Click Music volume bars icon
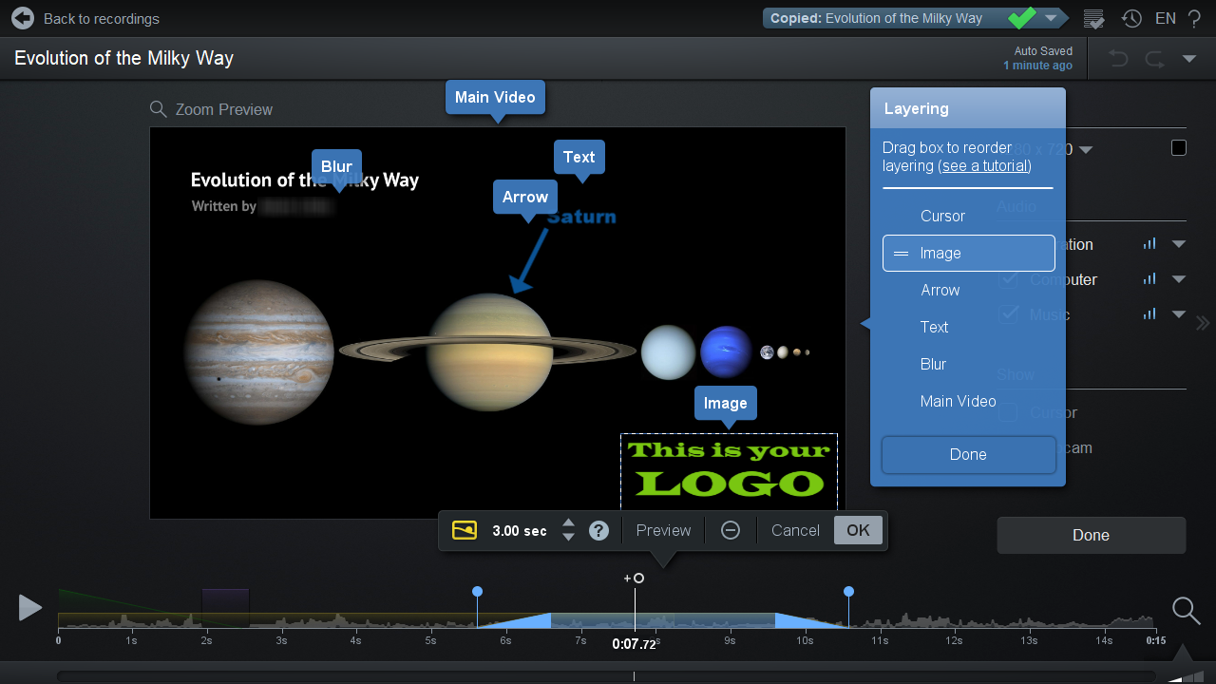1216x684 pixels. pos(1149,314)
